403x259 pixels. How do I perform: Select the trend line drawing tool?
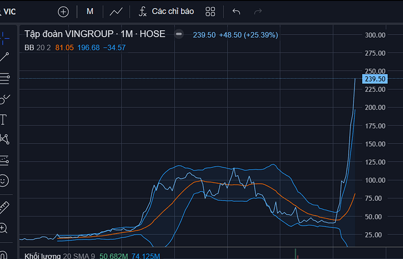[4, 57]
